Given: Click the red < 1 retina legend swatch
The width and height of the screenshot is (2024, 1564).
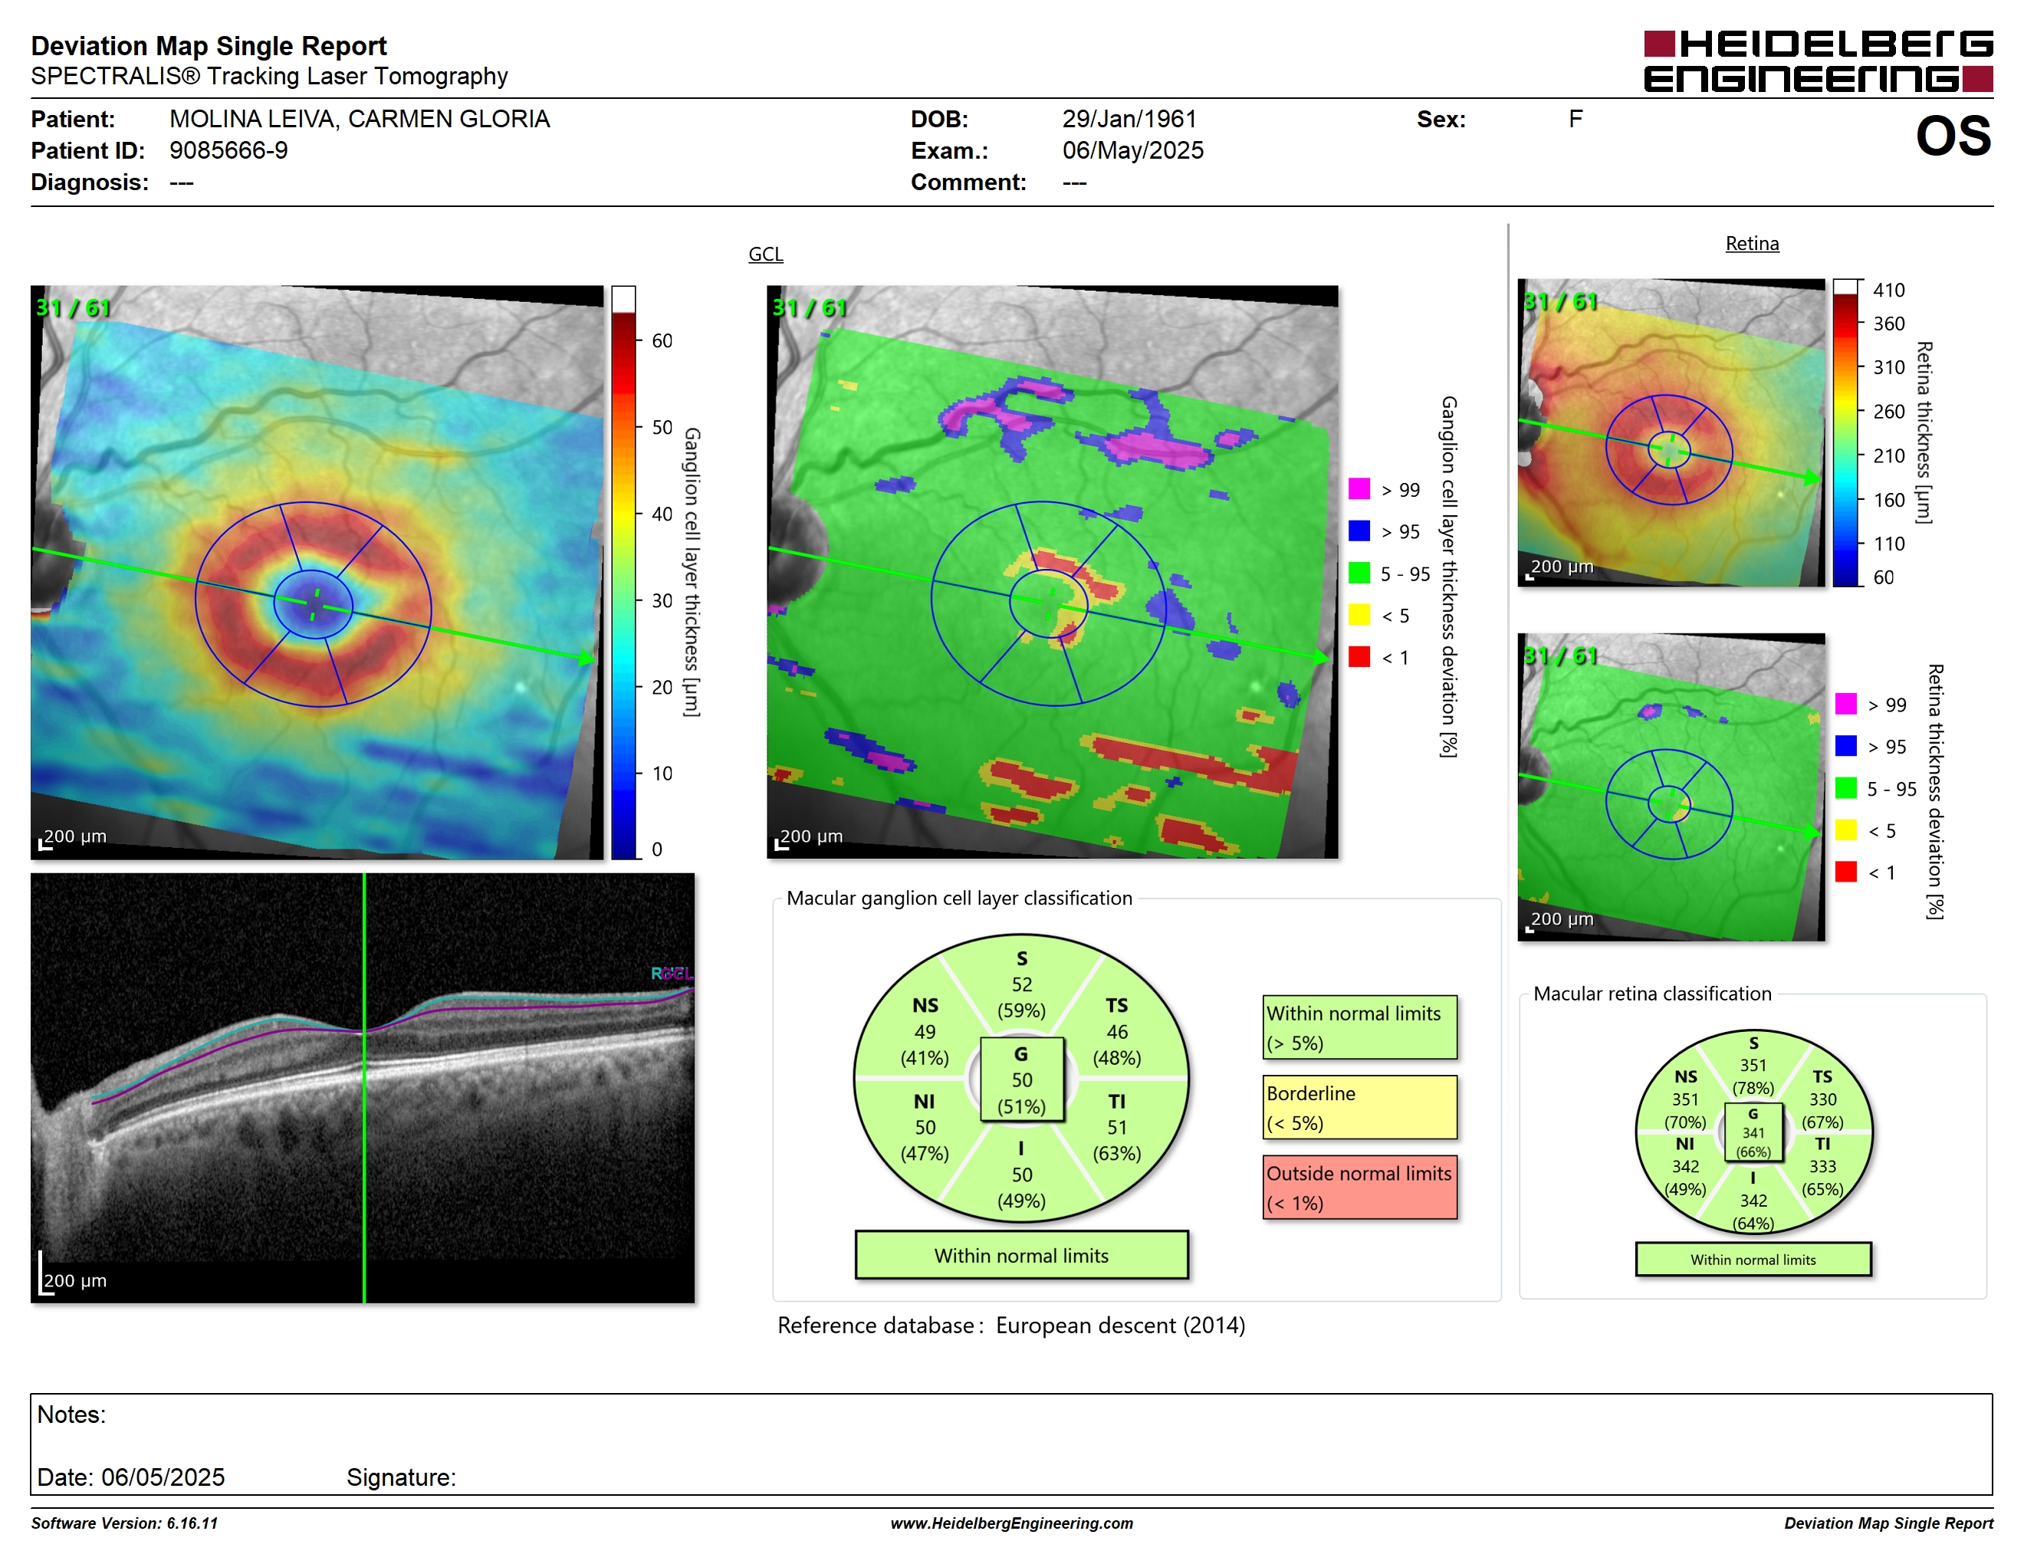Looking at the screenshot, I should tap(1845, 871).
